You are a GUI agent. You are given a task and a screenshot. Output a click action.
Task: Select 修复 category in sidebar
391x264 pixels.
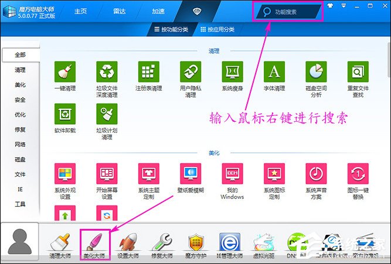(x=20, y=129)
